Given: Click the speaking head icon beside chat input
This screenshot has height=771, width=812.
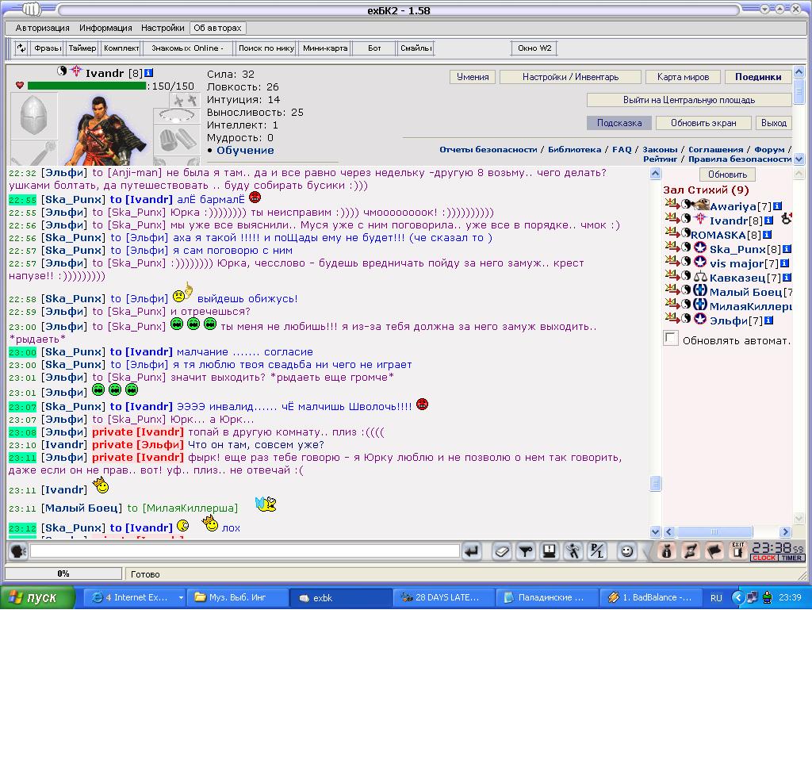Looking at the screenshot, I should click(17, 551).
